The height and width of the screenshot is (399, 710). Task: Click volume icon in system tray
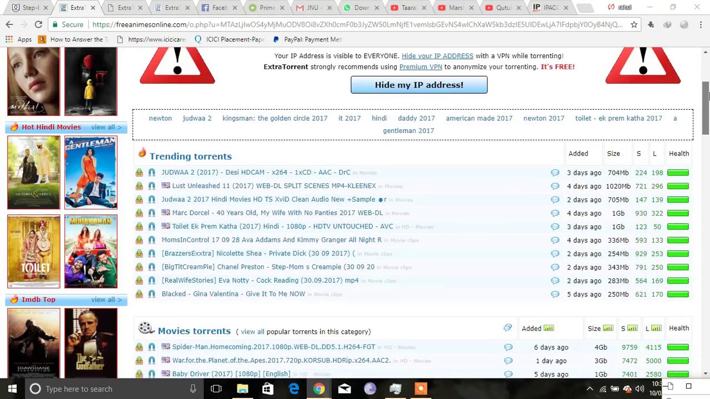[640, 388]
